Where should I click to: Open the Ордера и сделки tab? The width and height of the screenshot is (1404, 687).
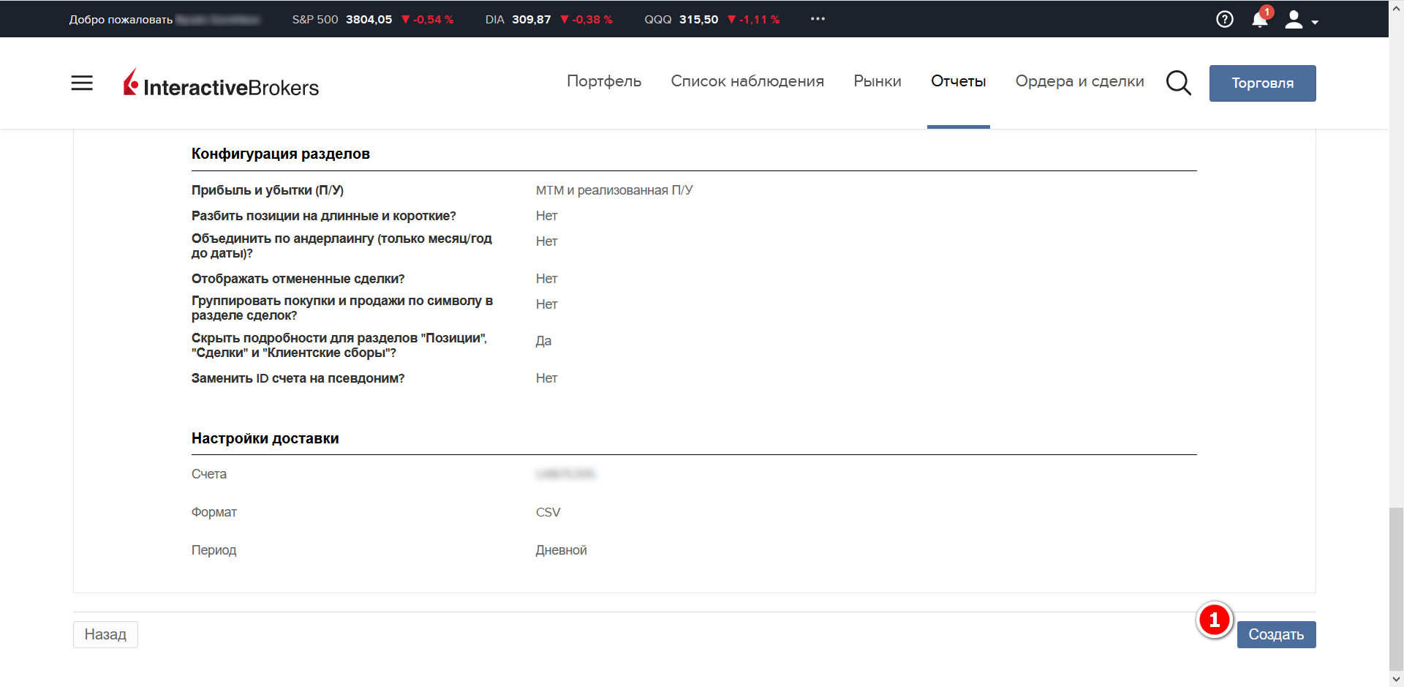click(x=1079, y=81)
